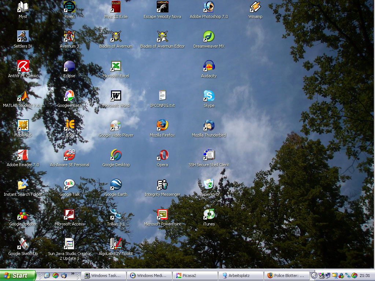Switch to Windows Media Player taskbar button

[149, 276]
